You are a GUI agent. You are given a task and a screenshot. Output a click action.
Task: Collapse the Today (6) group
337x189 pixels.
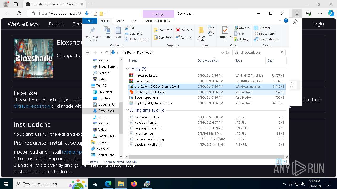pos(127,69)
